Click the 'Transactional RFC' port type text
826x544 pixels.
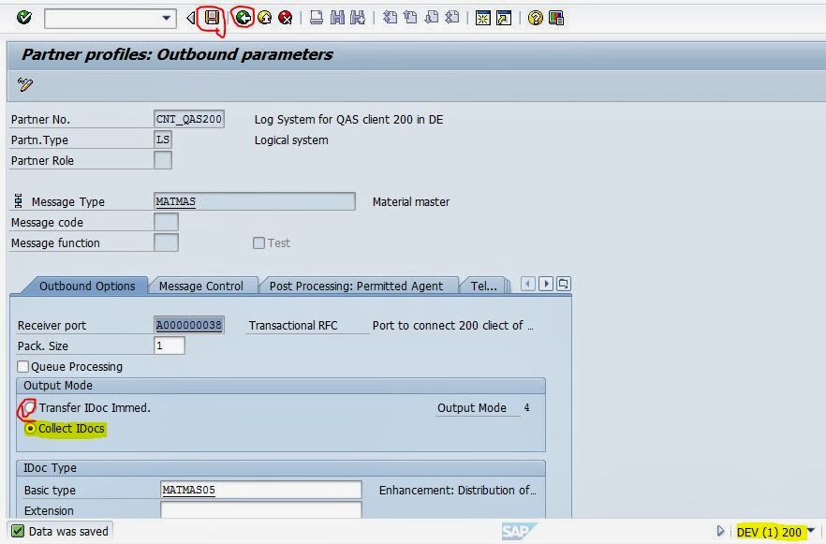click(x=293, y=326)
